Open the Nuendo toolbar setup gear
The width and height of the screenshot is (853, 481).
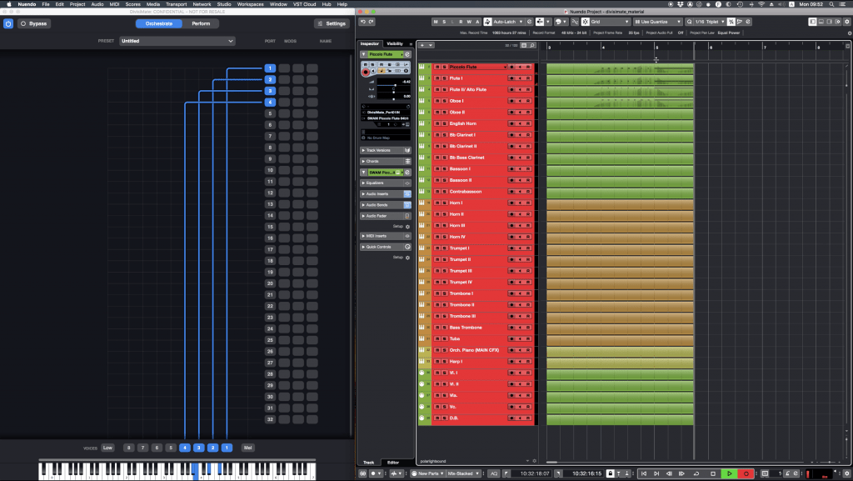click(847, 22)
